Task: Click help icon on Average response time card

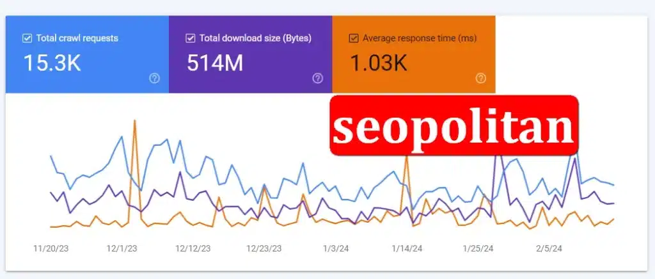Action: 481,78
